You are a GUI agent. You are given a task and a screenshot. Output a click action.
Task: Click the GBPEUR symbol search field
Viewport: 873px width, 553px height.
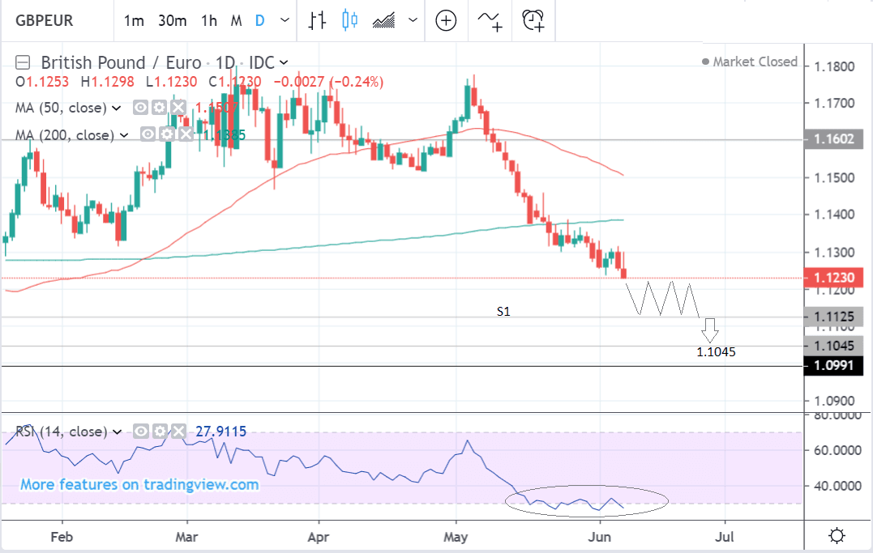(49, 21)
